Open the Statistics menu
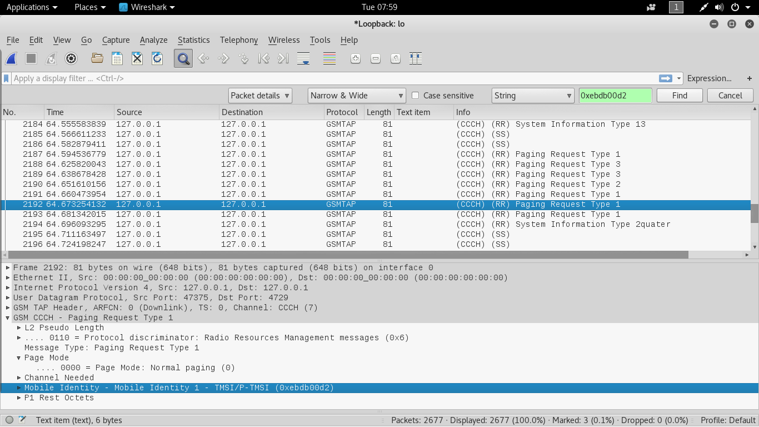Viewport: 759px width, 427px height. pyautogui.click(x=193, y=40)
